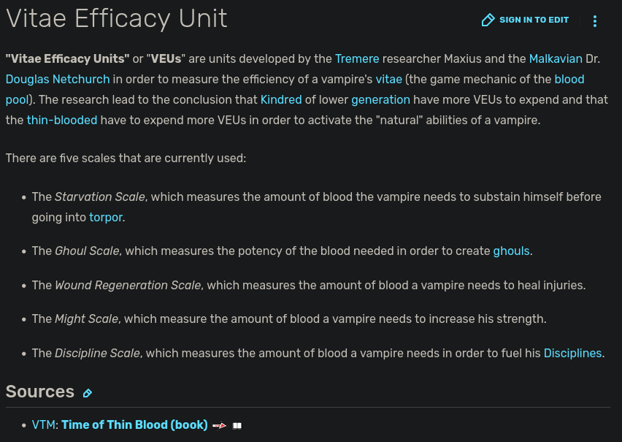Open Time of Thin Blood (book) link
The height and width of the screenshot is (442, 622).
[134, 424]
